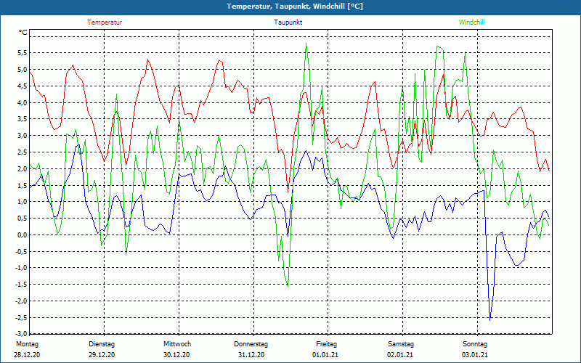Click the -3,0 y-axis value
The image size is (581, 363).
click(21, 333)
